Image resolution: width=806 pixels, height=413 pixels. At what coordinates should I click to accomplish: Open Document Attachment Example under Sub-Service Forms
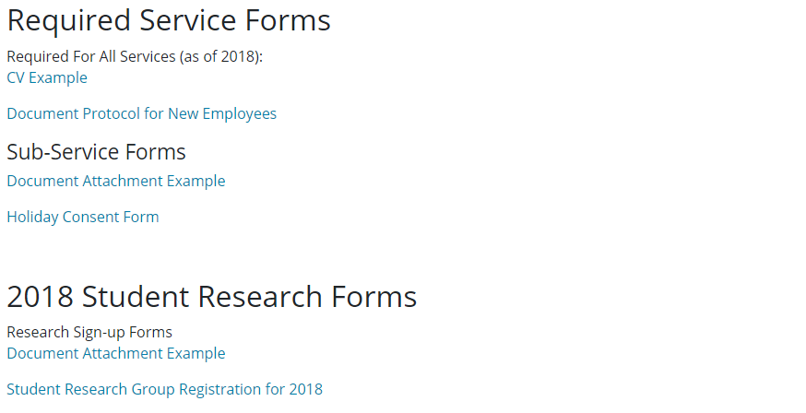(115, 182)
